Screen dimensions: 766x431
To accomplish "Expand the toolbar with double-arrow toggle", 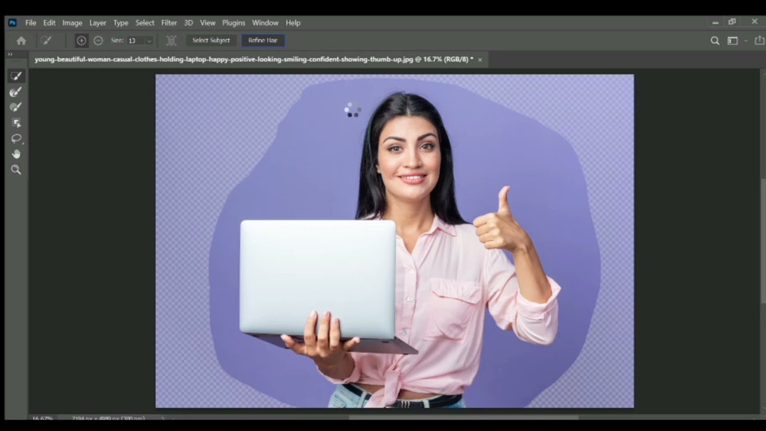I will (10, 54).
